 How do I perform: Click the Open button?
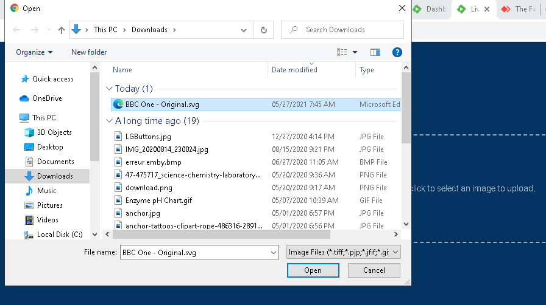pyautogui.click(x=313, y=270)
